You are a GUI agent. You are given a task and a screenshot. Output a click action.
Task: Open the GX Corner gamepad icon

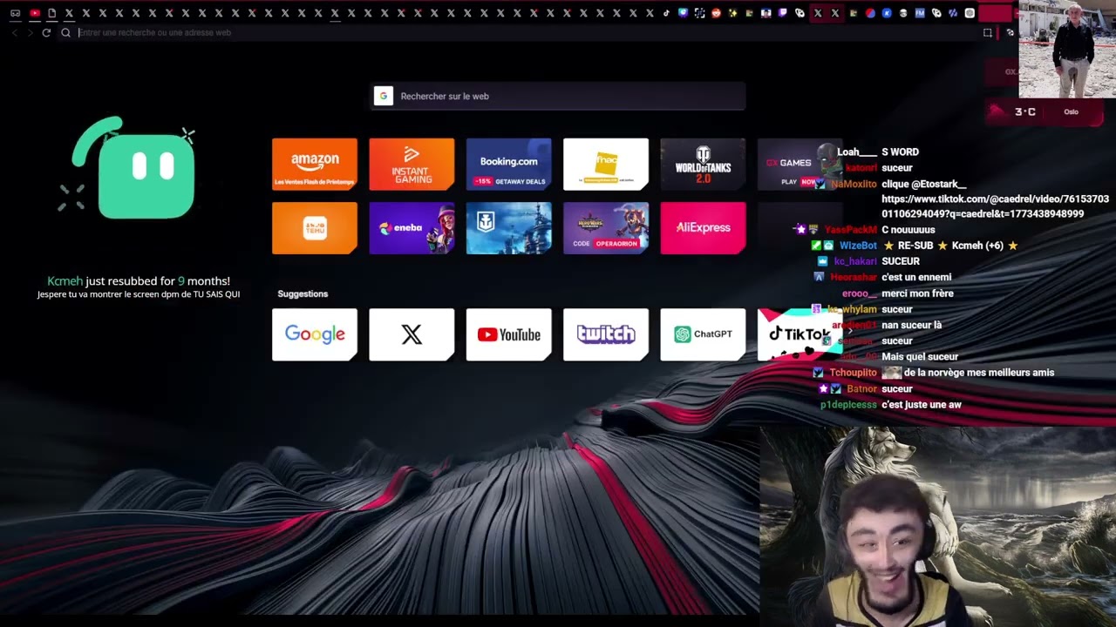click(x=15, y=13)
